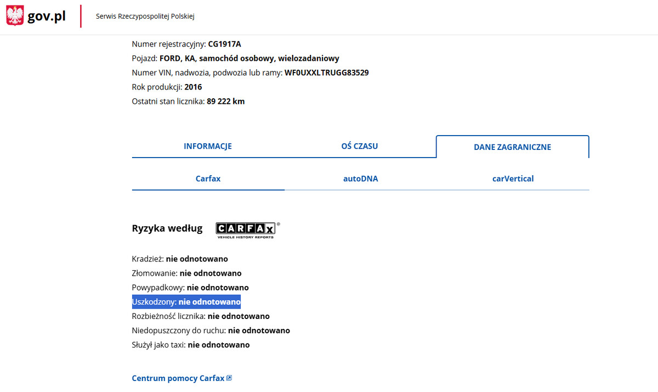Switch to the OŚ CZASU tab

359,146
